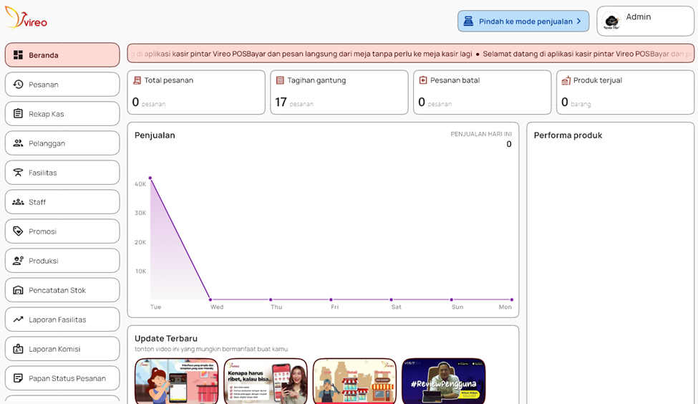Image resolution: width=698 pixels, height=404 pixels.
Task: Click the Pesanan batal summary card
Action: click(x=482, y=92)
